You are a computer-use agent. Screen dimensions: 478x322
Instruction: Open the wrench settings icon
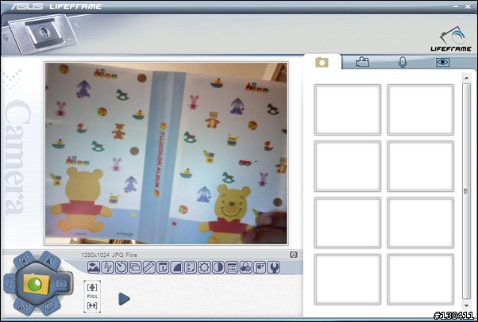(273, 267)
